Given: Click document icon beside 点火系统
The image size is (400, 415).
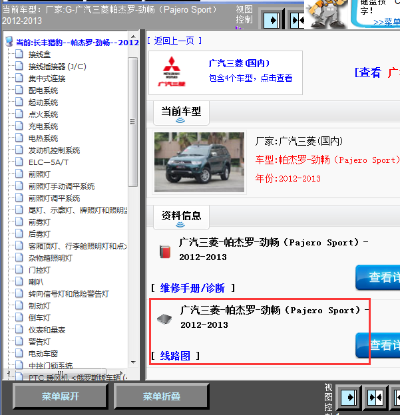Looking at the screenshot, I should click(x=19, y=114).
